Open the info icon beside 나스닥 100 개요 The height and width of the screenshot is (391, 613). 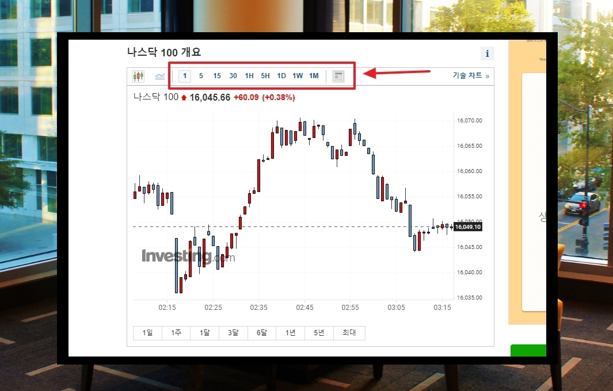point(487,53)
